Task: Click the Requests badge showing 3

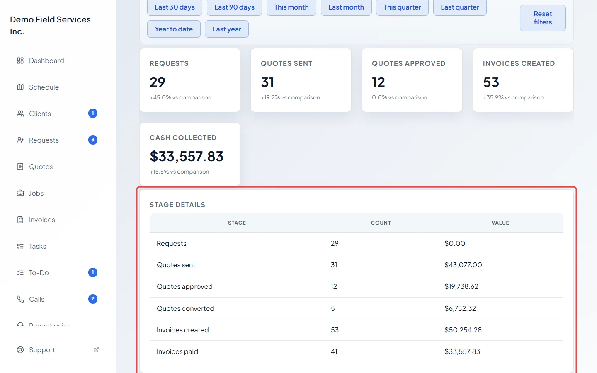Action: tap(93, 140)
